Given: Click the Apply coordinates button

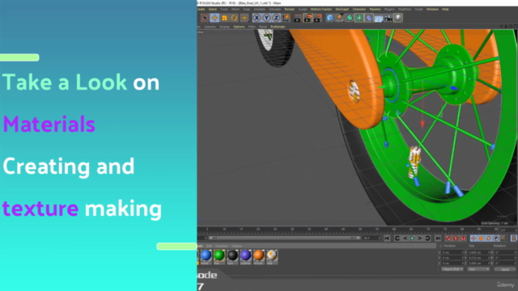Looking at the screenshot, I should pyautogui.click(x=505, y=269).
